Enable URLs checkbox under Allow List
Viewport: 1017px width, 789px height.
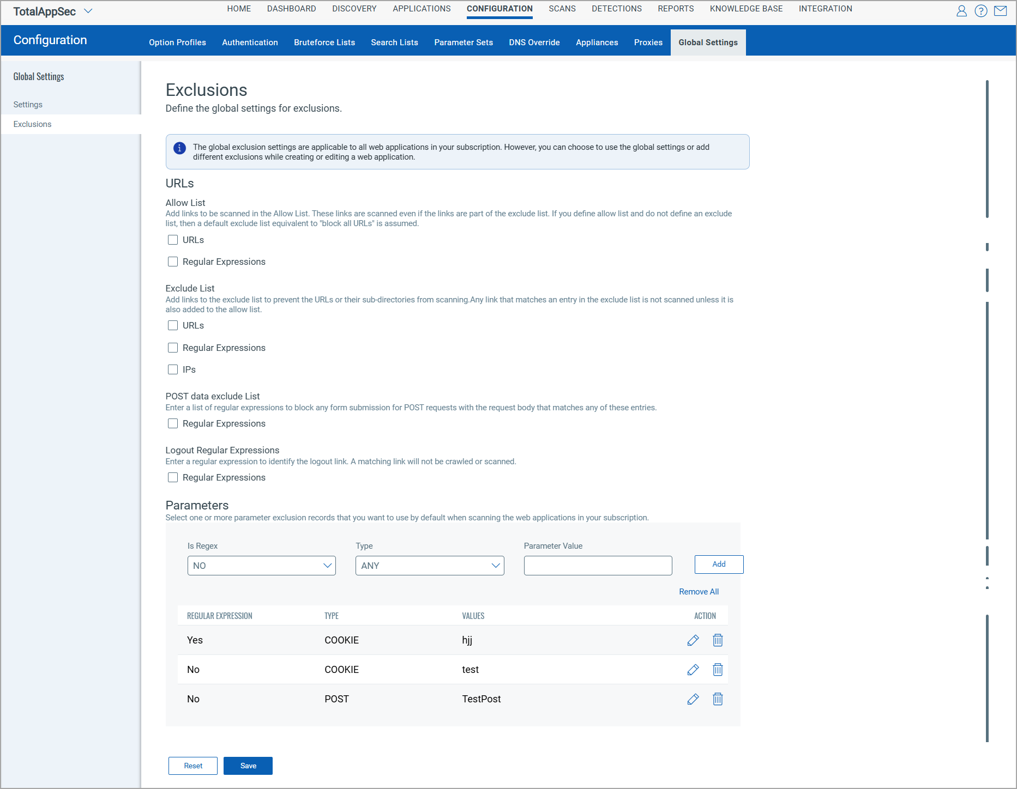coord(173,240)
